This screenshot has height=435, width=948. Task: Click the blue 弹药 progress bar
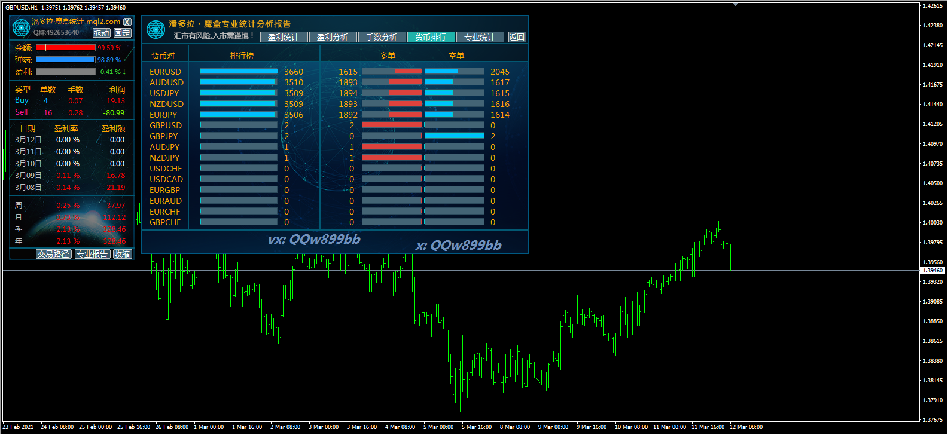[66, 60]
